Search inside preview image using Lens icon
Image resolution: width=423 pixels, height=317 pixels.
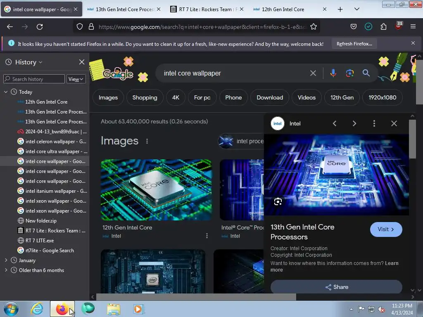click(x=278, y=201)
